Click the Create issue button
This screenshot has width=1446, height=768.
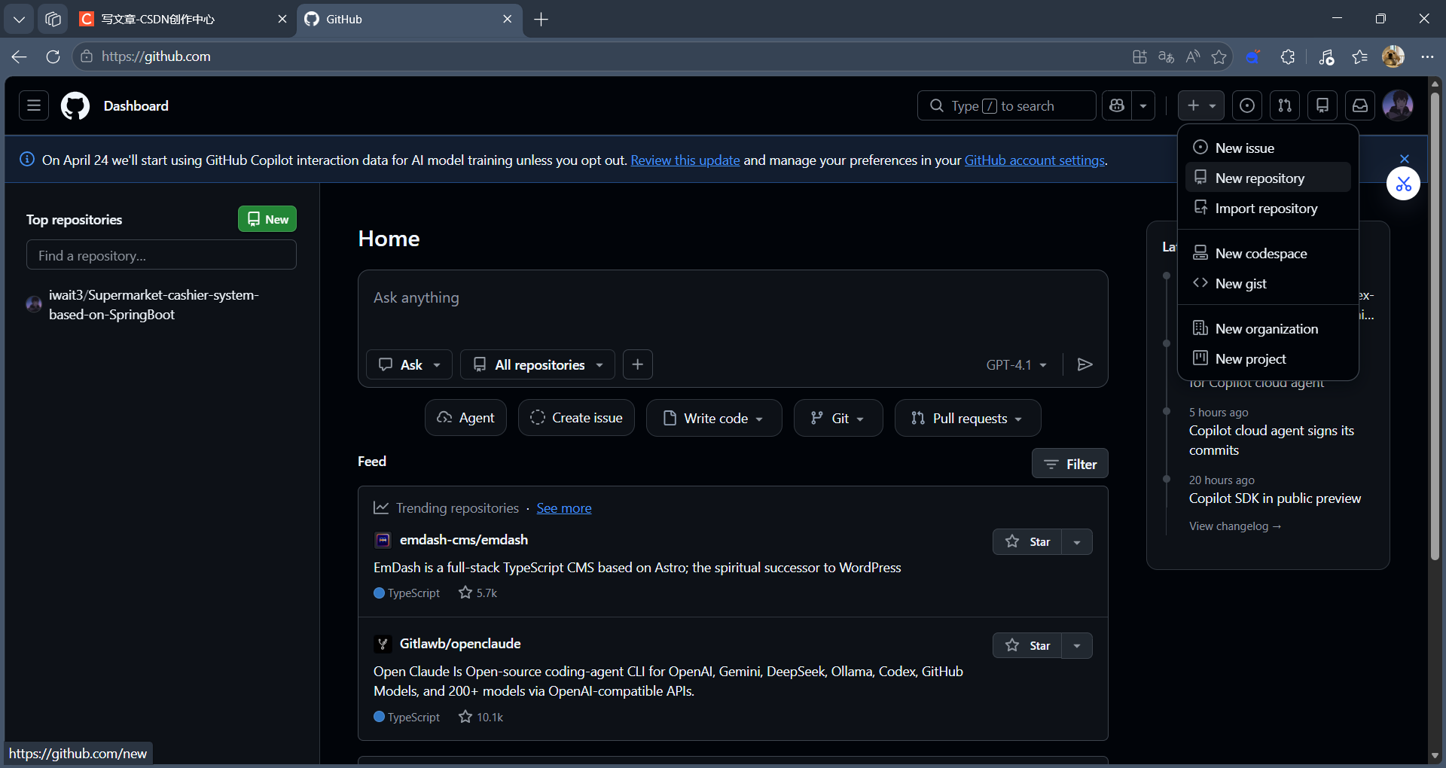pyautogui.click(x=576, y=418)
